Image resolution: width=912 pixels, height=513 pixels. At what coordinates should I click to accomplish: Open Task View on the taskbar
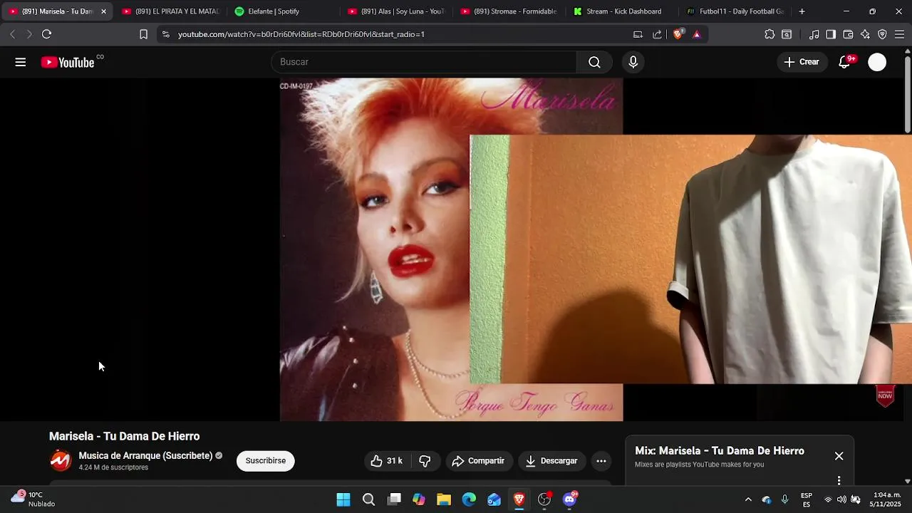394,499
